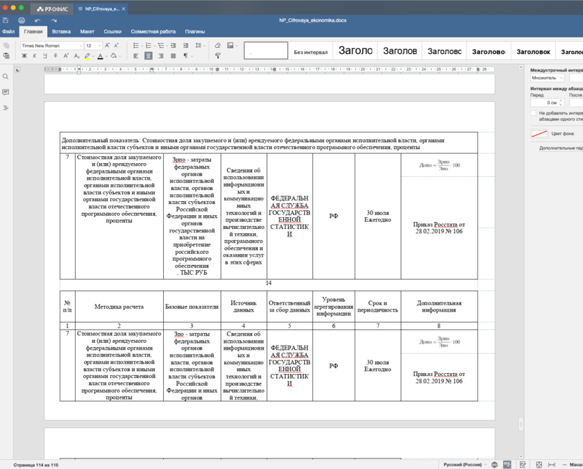Check 'Не добавлять интервал' checkbox

[533, 112]
